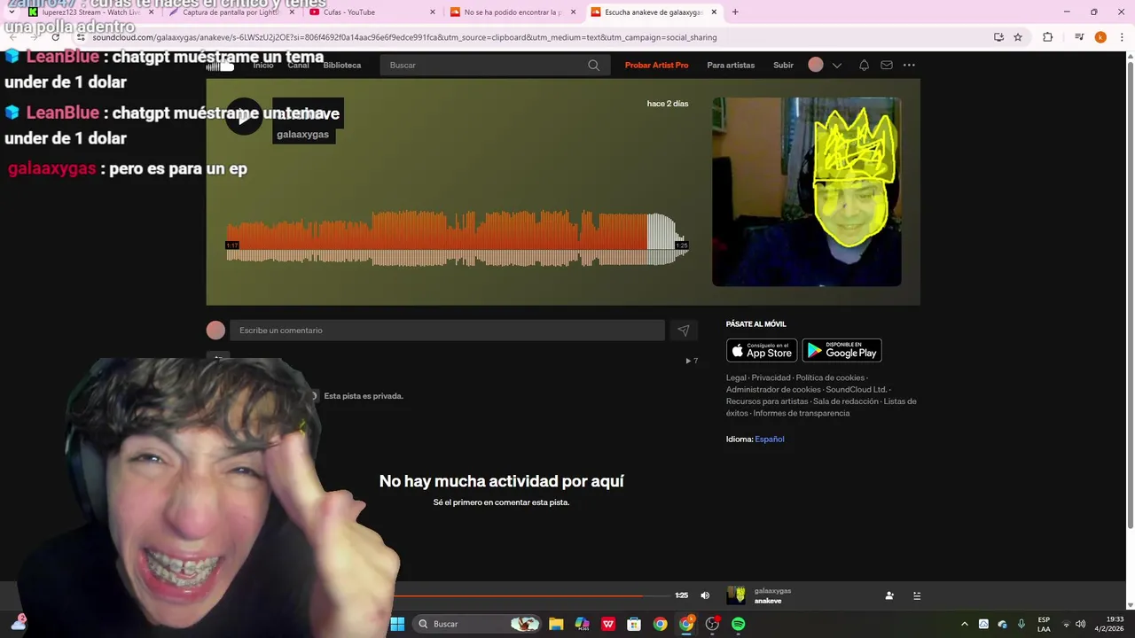This screenshot has height=638, width=1135.
Task: Click the taskbar Buscar search box
Action: click(x=477, y=624)
